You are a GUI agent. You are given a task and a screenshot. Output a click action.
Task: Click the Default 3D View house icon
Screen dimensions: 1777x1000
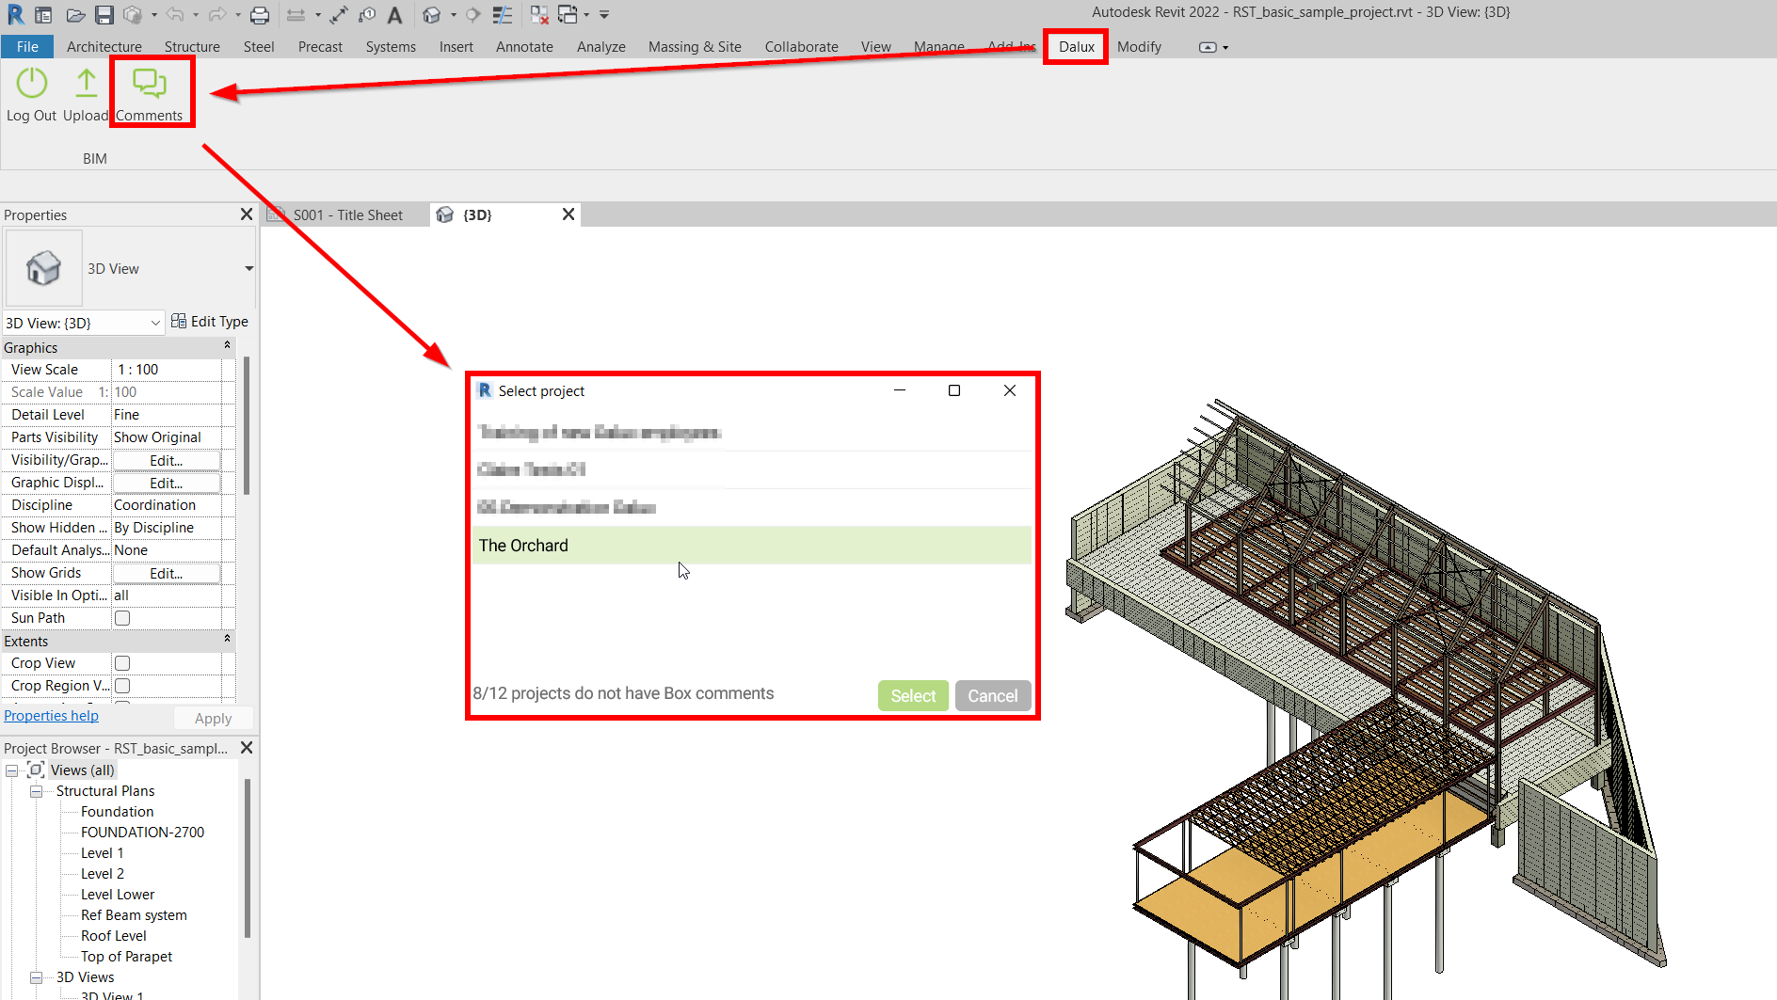click(431, 15)
